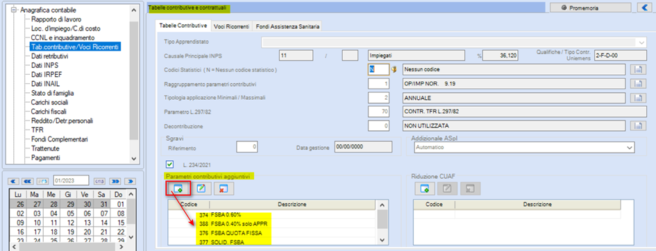Go to last period with right arrow
The image size is (656, 251).
[131, 181]
